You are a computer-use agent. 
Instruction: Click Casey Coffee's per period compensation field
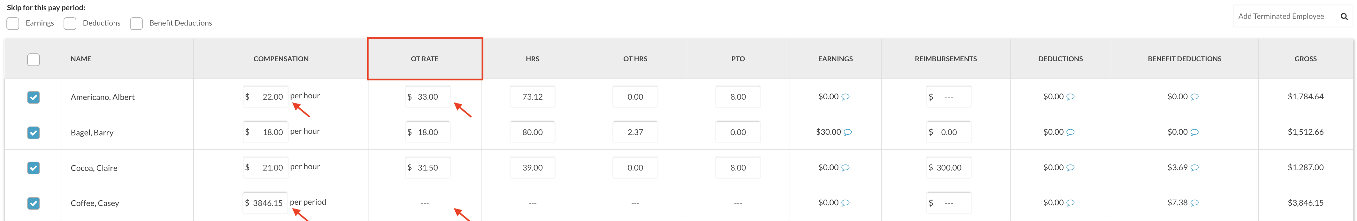(x=266, y=203)
